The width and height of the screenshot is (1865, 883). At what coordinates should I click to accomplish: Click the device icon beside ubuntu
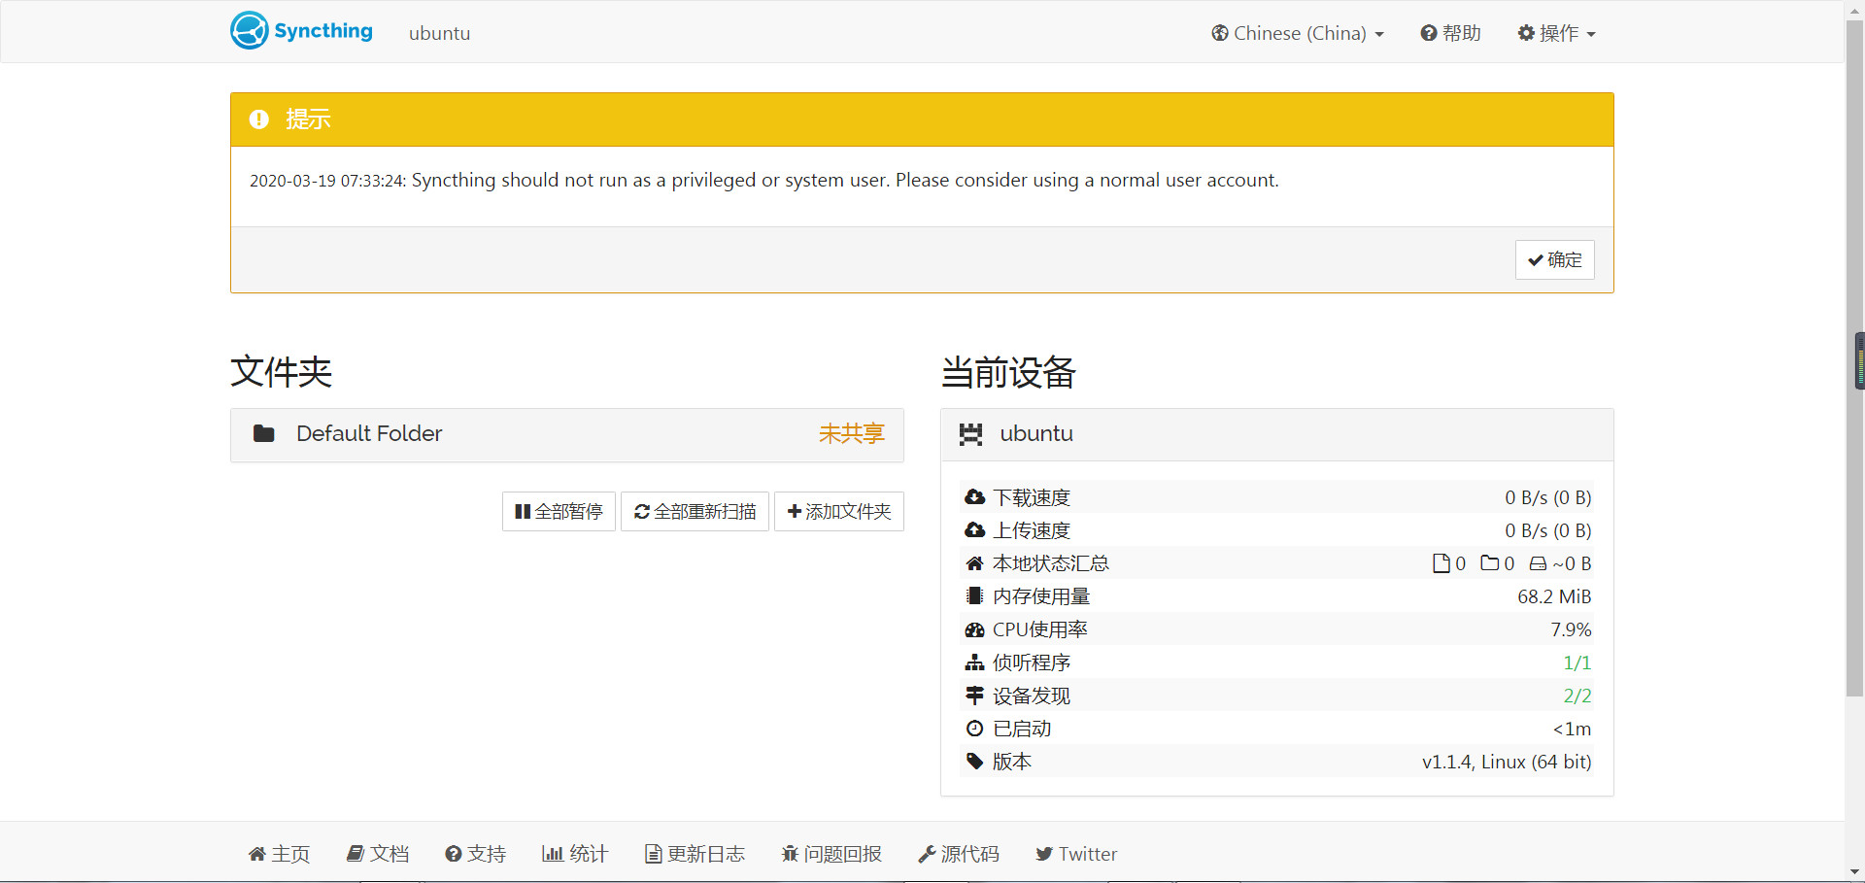tap(970, 434)
